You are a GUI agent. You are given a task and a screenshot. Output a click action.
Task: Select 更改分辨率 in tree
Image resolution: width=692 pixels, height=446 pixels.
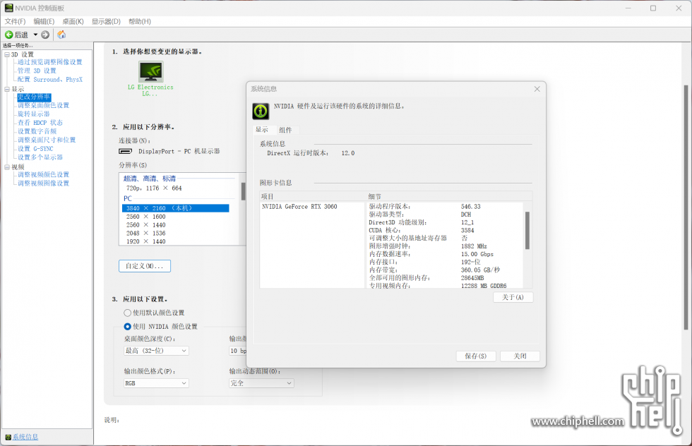tap(34, 97)
